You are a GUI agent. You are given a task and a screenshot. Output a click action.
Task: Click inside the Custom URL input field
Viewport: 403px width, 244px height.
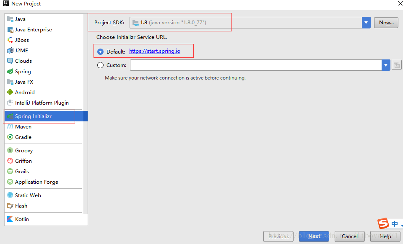[256, 65]
